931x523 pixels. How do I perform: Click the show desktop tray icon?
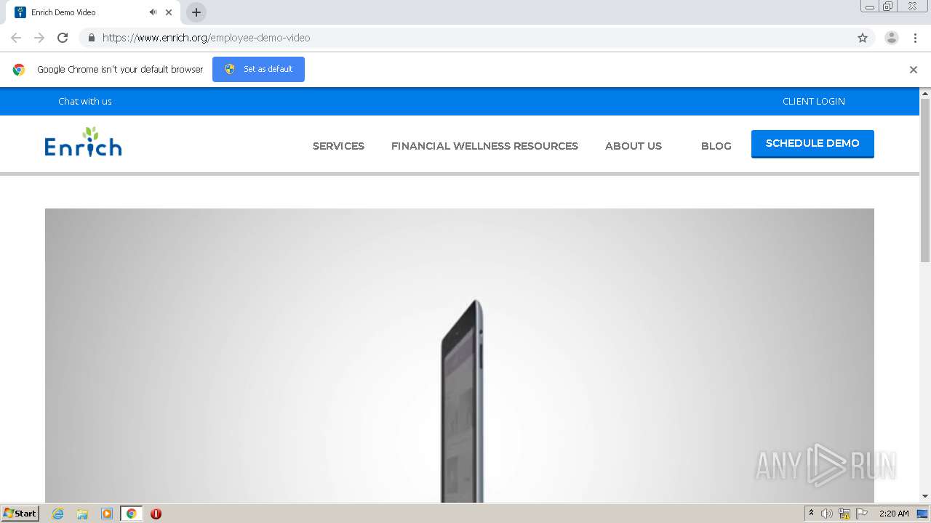coord(923,514)
